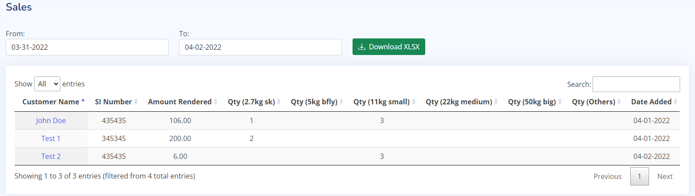Select Test 1's Date Added cell
This screenshot has height=196, width=695.
click(652, 138)
